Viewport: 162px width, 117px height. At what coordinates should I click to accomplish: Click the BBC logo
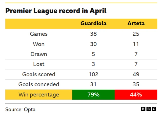(149, 109)
